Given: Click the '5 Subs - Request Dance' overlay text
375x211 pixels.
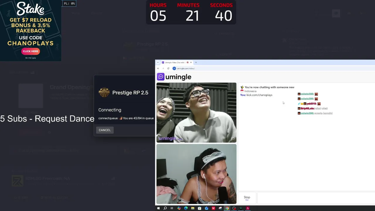Looking at the screenshot, I should (47, 119).
